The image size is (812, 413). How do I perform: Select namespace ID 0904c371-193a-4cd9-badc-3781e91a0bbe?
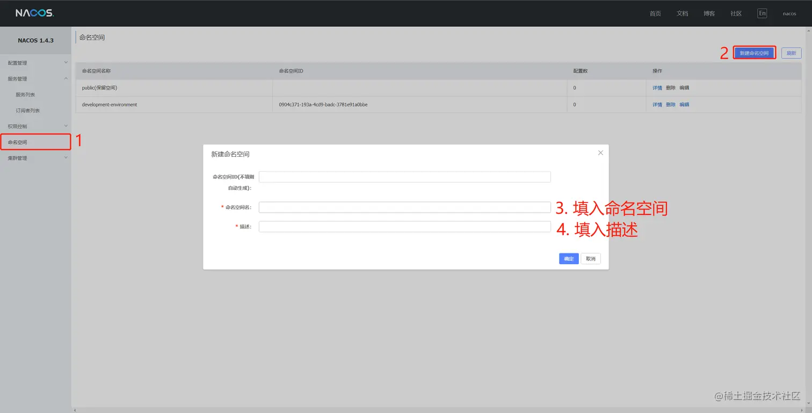(323, 105)
